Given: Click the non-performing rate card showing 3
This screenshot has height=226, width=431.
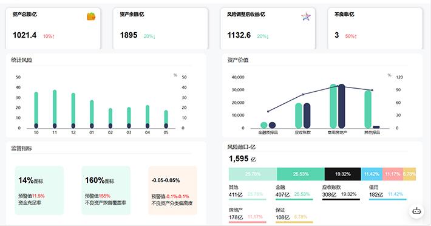Looking at the screenshot, I should click(x=375, y=29).
